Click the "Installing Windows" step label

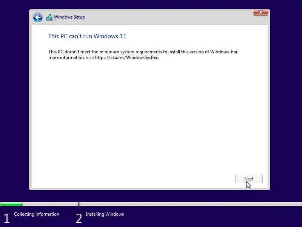click(x=105, y=214)
